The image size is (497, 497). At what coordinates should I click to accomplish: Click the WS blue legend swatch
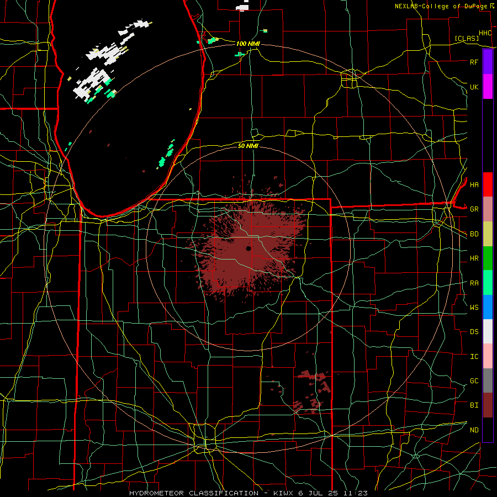point(488,307)
